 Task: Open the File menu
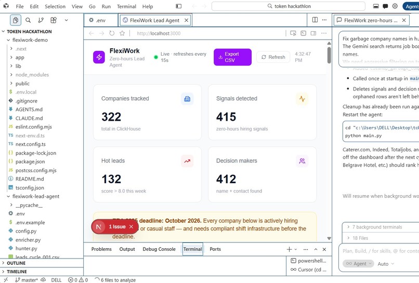coord(20,6)
